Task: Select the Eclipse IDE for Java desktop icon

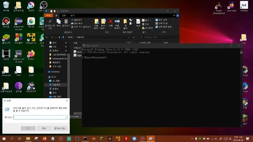Action: [x=19, y=24]
